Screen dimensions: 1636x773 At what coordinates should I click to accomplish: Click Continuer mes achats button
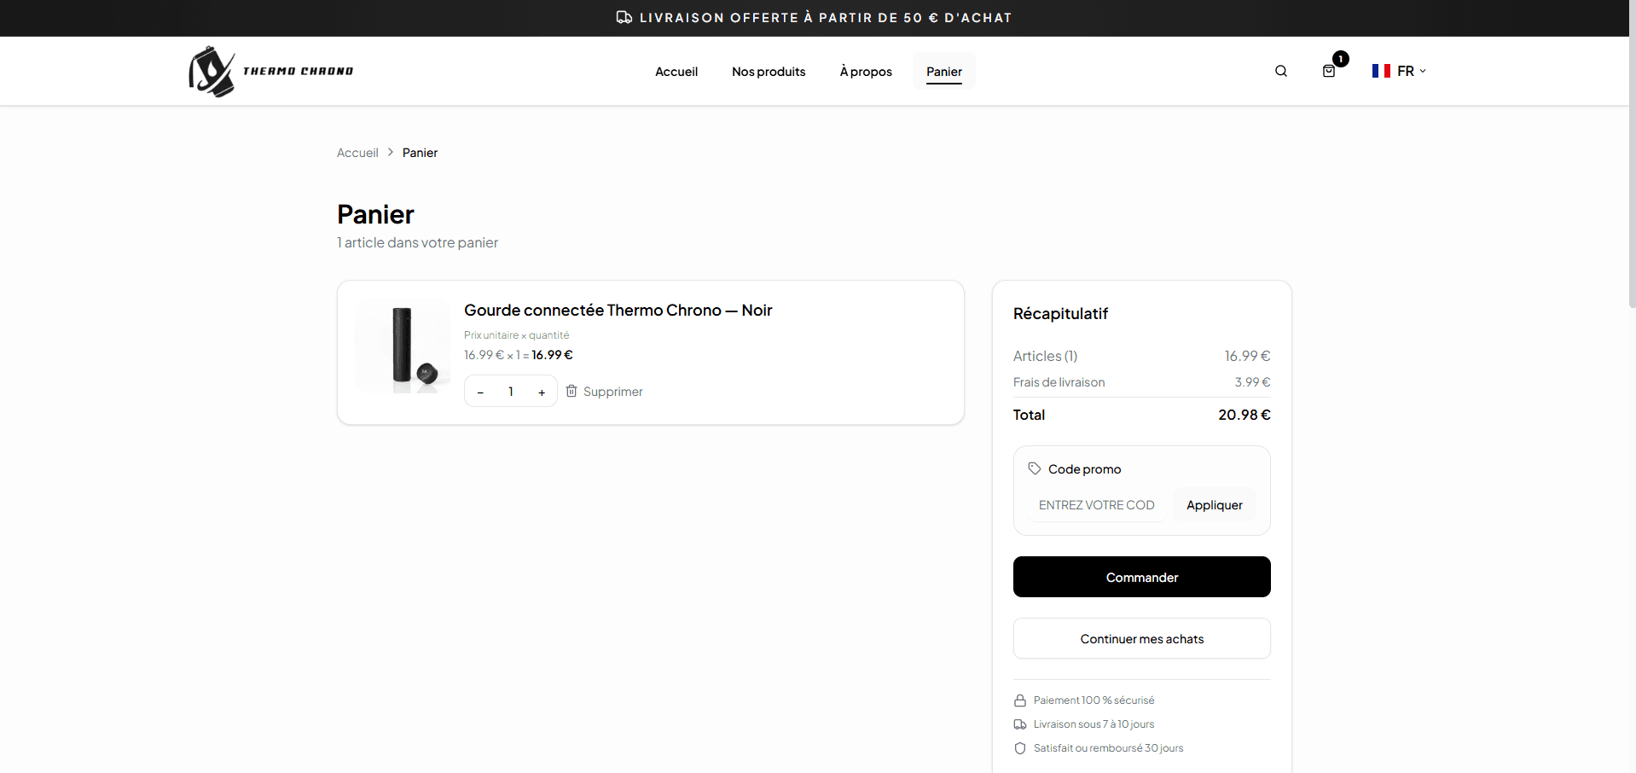pos(1141,639)
